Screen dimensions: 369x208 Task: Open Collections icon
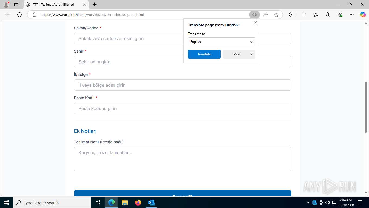[x=328, y=15]
